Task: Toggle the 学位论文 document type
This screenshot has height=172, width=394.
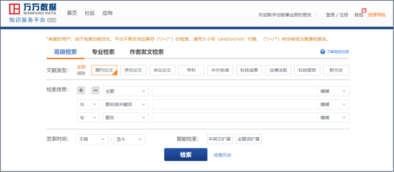Action: tap(133, 70)
